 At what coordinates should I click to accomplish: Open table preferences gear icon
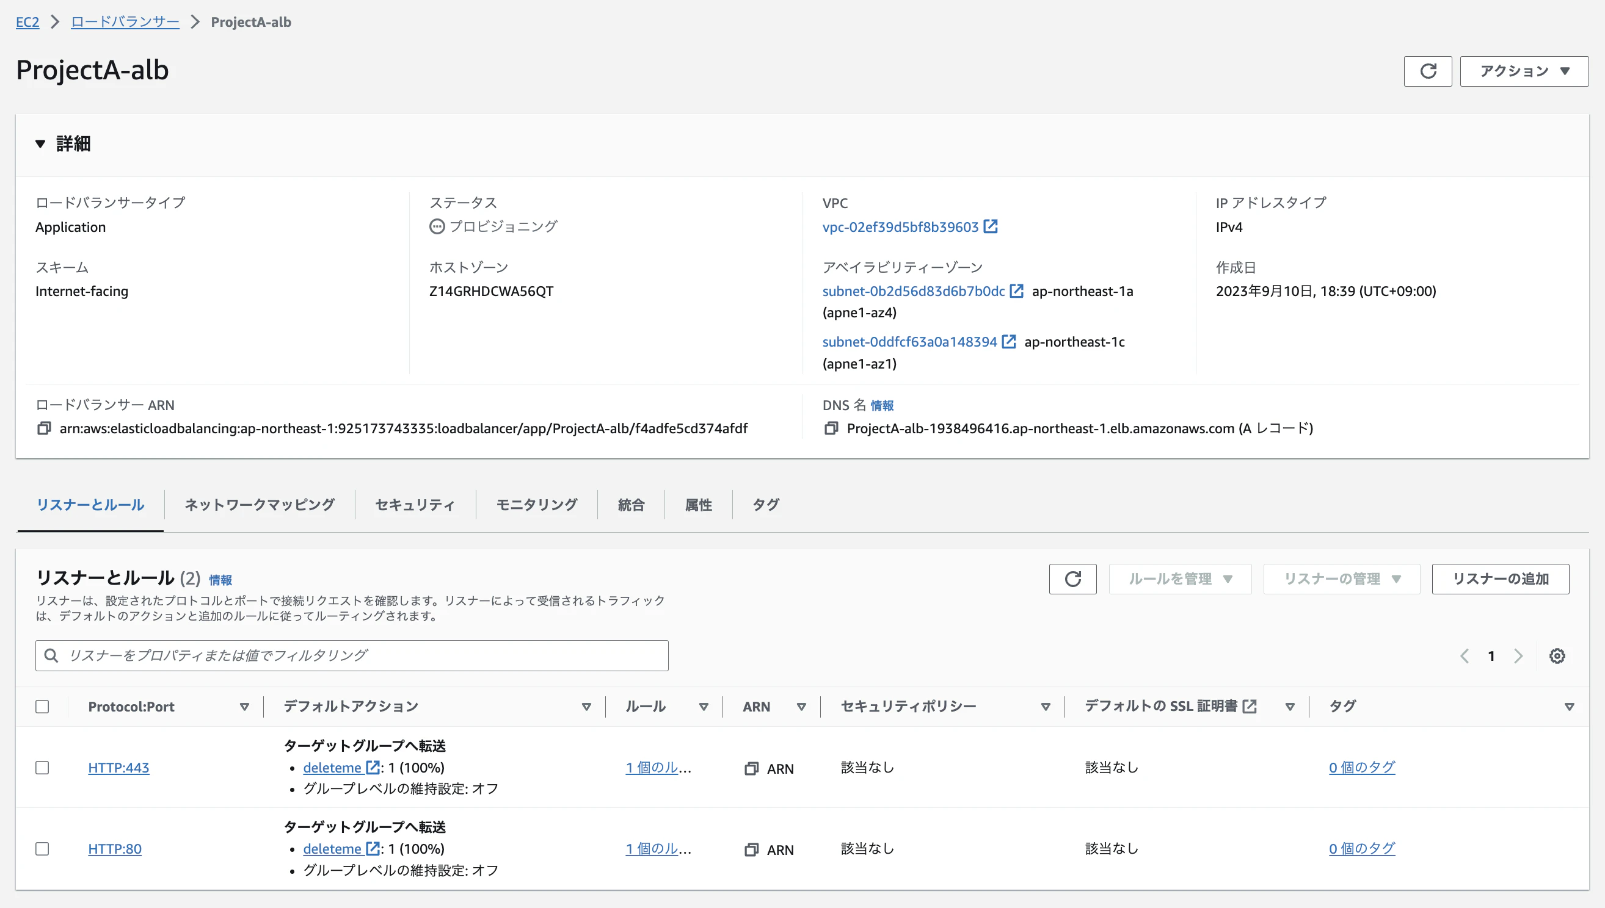point(1557,656)
